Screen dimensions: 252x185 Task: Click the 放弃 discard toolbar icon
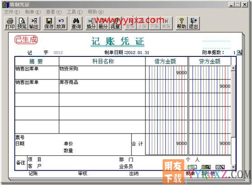pos(61,23)
